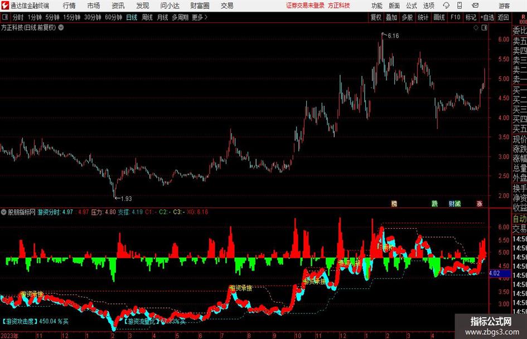Image resolution: width=527 pixels, height=339 pixels.
Task: Click the 6.16 high price label
Action: coord(393,36)
